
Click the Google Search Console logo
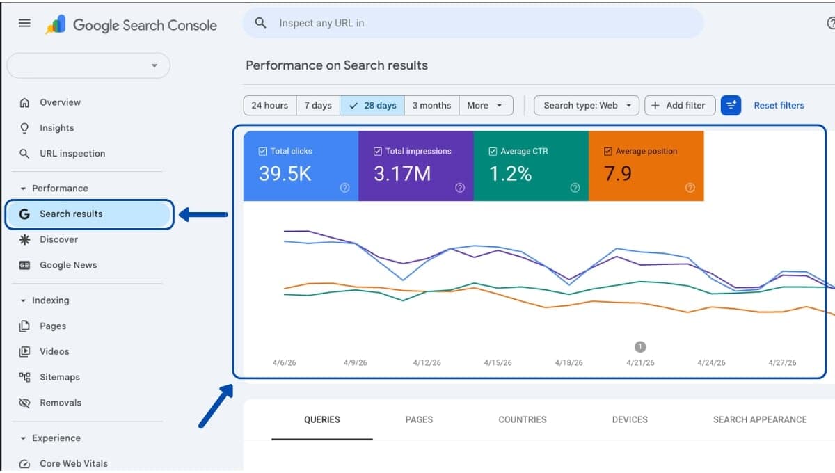(132, 25)
